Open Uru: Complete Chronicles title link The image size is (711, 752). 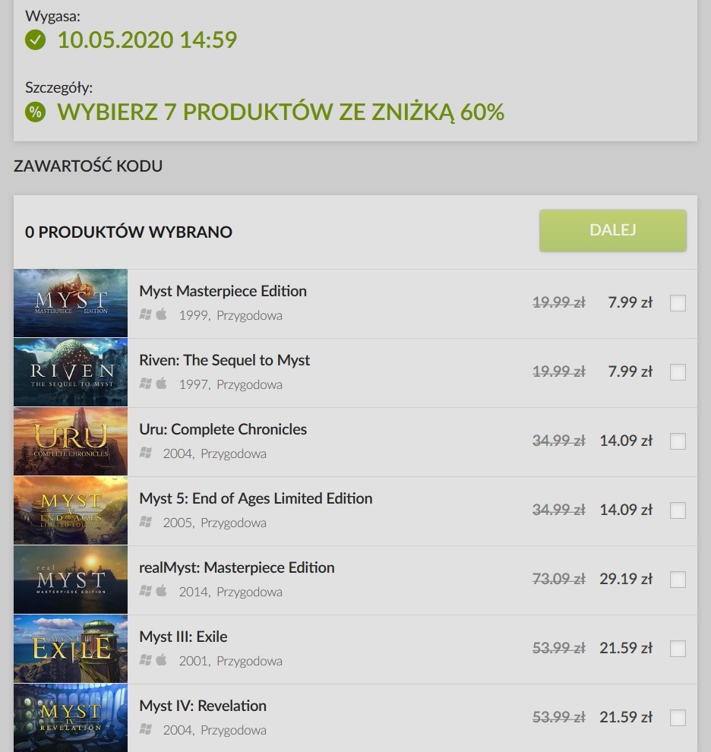click(223, 429)
